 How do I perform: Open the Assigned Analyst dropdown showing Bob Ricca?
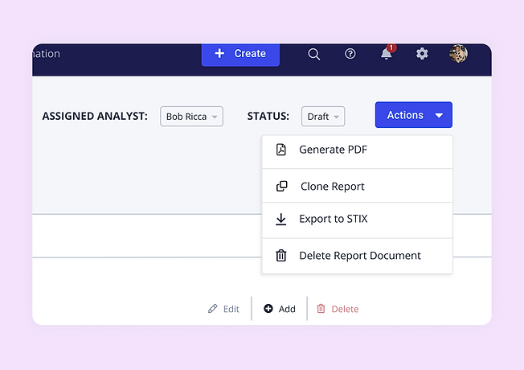coord(191,117)
